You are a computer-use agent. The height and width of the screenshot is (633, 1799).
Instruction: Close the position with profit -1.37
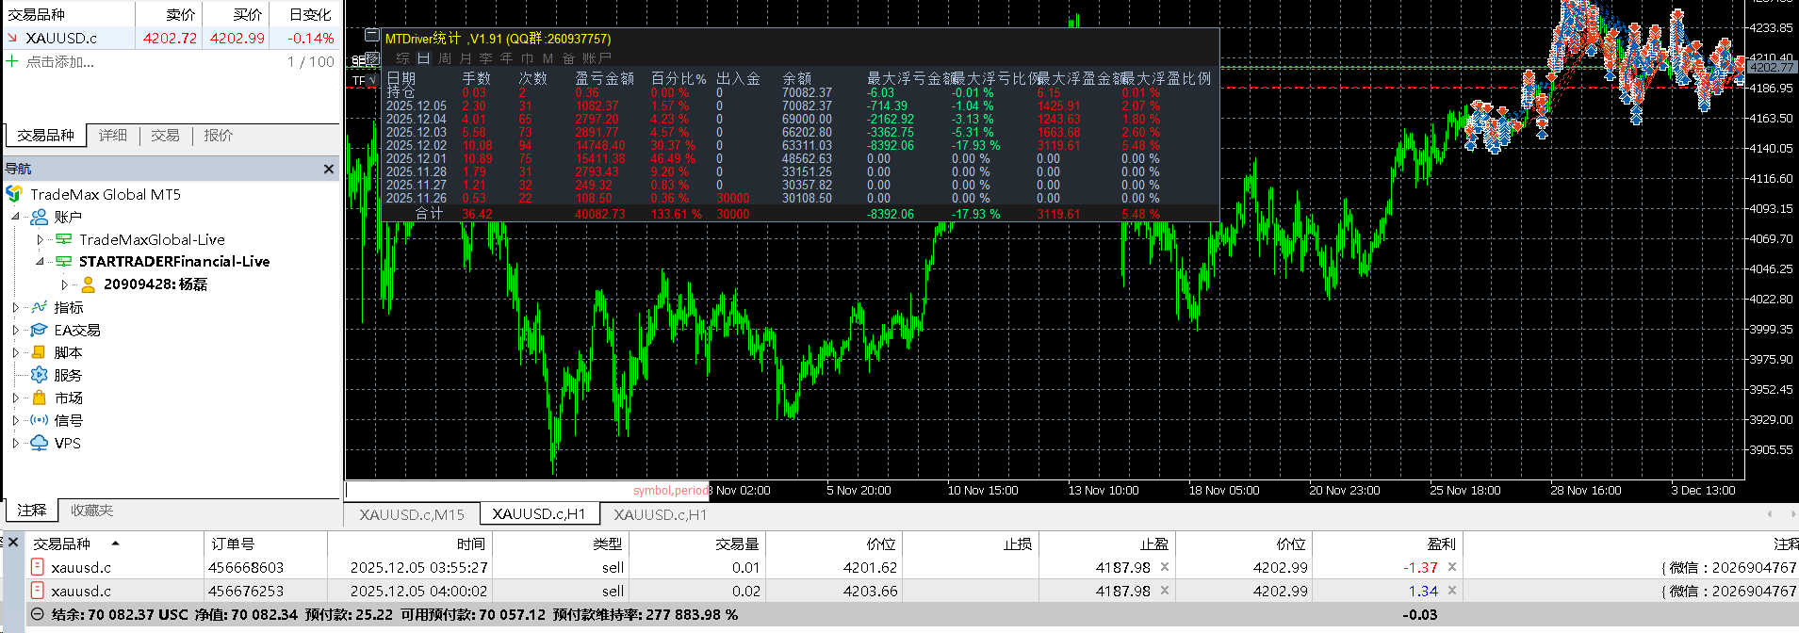click(x=1452, y=567)
